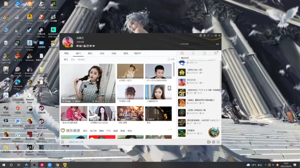Open the POP289 channel in the recent list
Viewport: 300px width, 168px height.
point(198,92)
